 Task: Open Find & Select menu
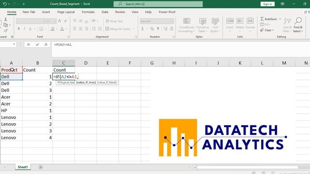[x=298, y=25]
